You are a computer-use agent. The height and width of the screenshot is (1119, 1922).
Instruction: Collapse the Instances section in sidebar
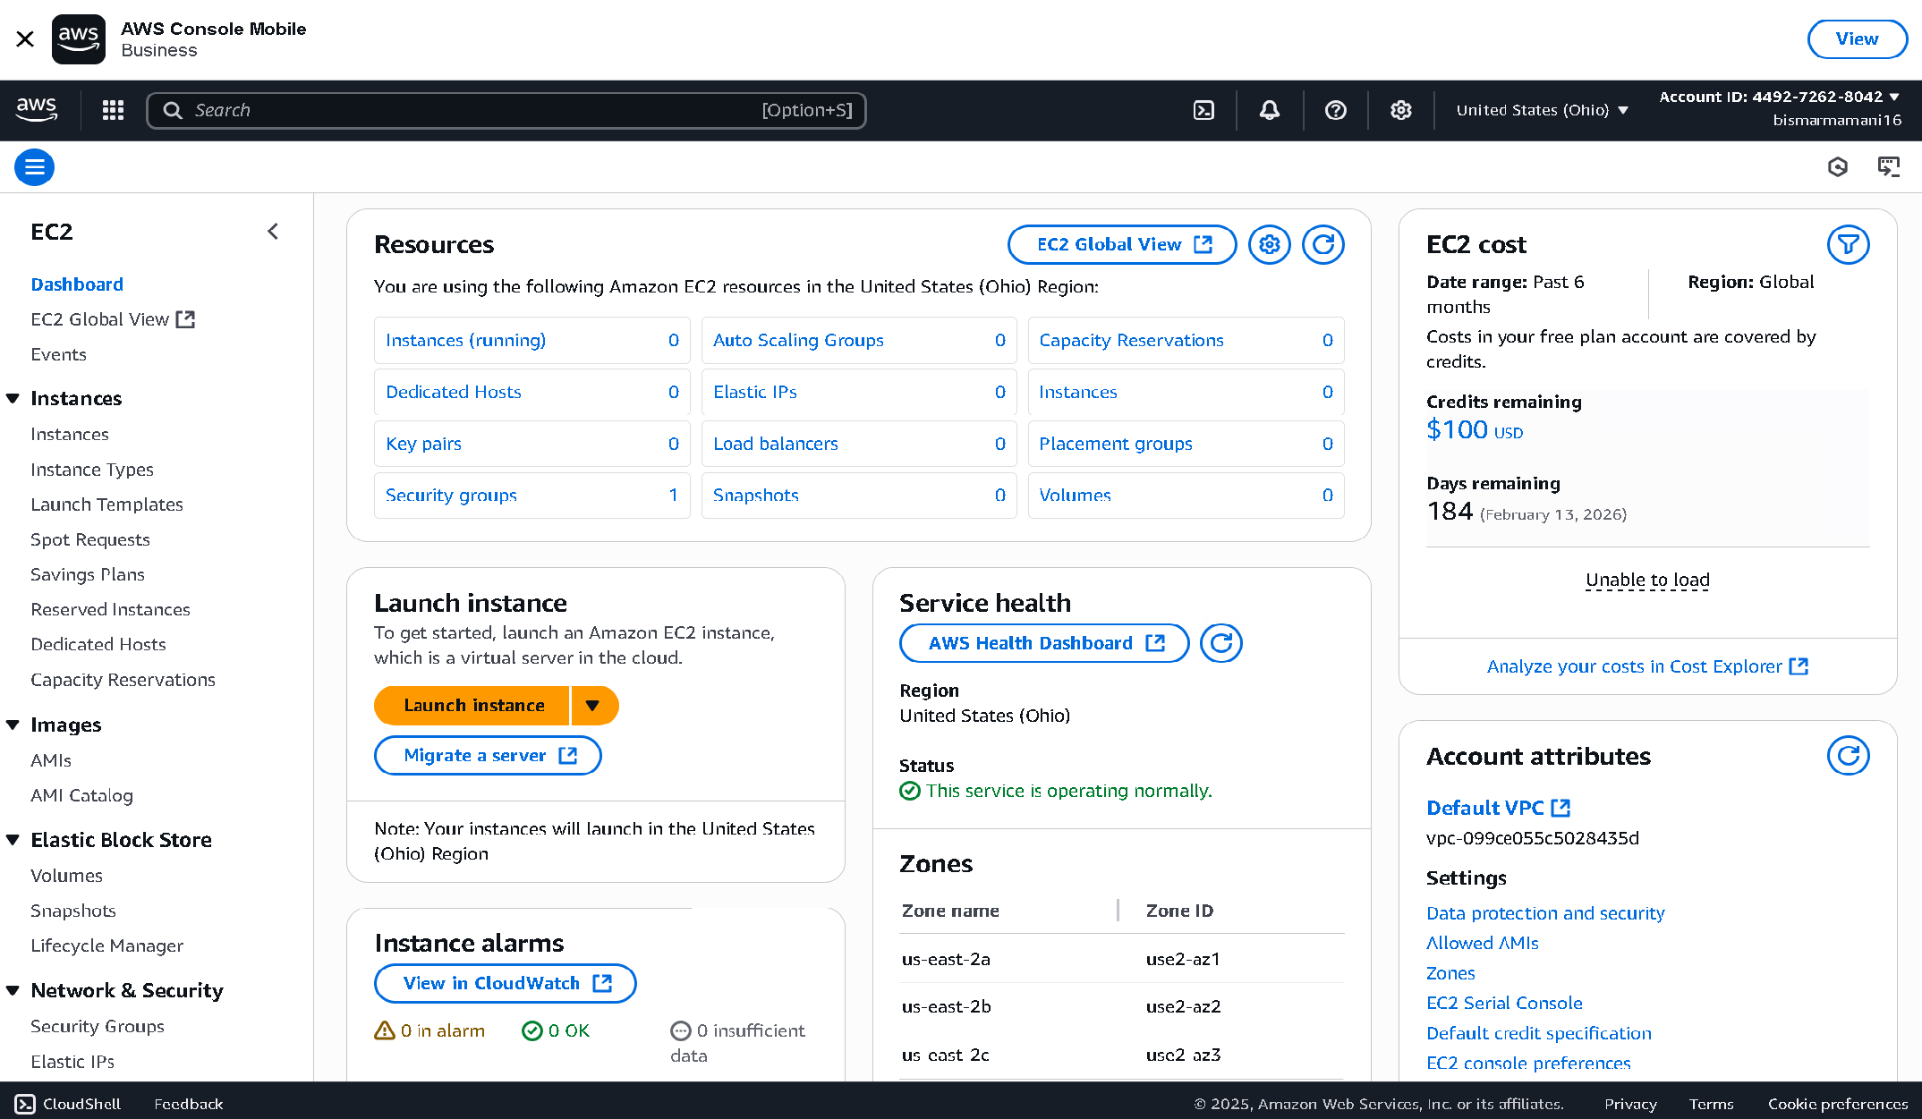click(x=13, y=399)
